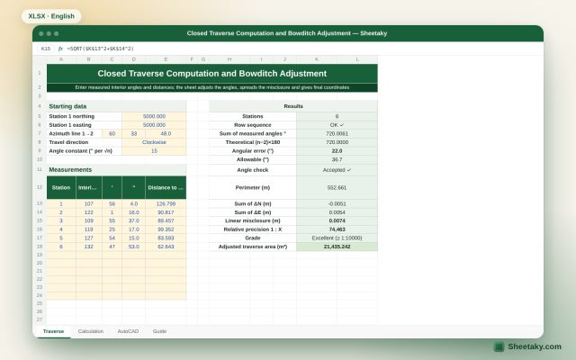The image size is (576, 360).
Task: Select seconds cell 37.0 of station 3
Action: pos(134,220)
